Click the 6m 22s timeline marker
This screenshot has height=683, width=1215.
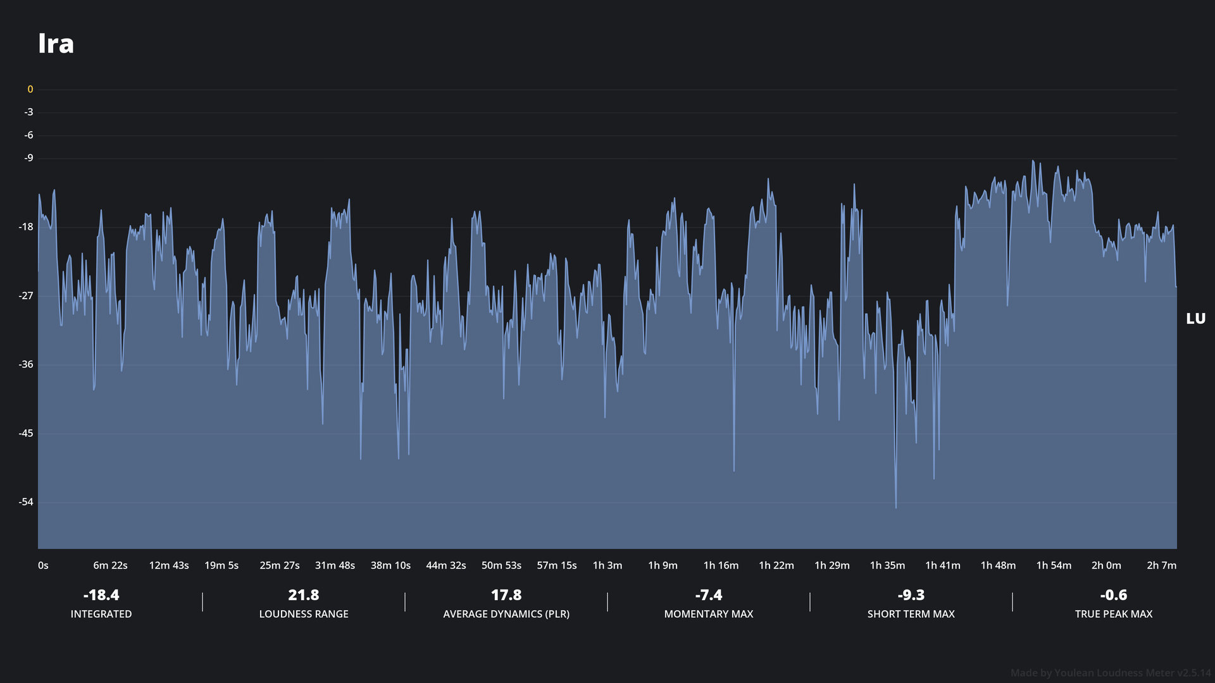pos(110,565)
